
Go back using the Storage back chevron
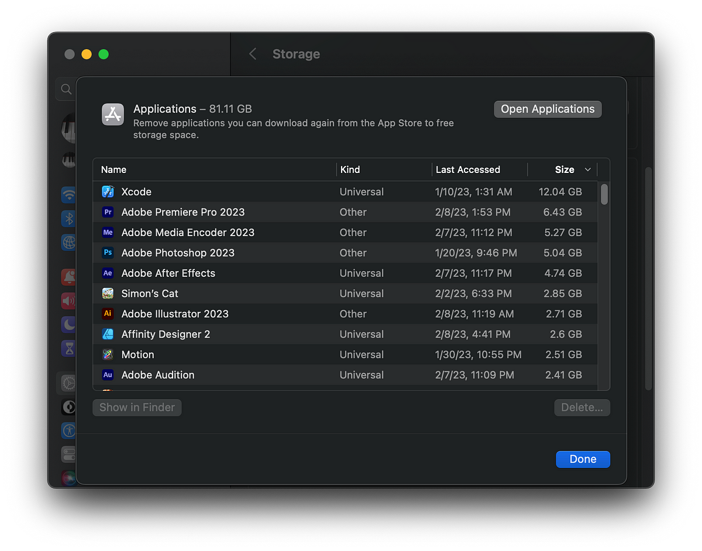click(x=253, y=54)
